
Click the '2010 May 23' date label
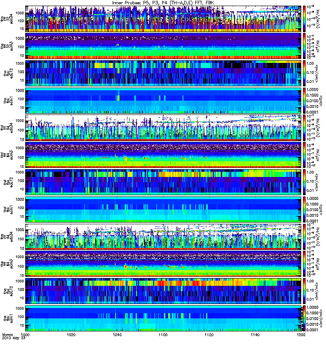coord(14,338)
